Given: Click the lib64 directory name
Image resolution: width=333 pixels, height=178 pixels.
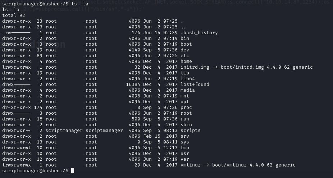Looking at the screenshot, I should (187, 79).
